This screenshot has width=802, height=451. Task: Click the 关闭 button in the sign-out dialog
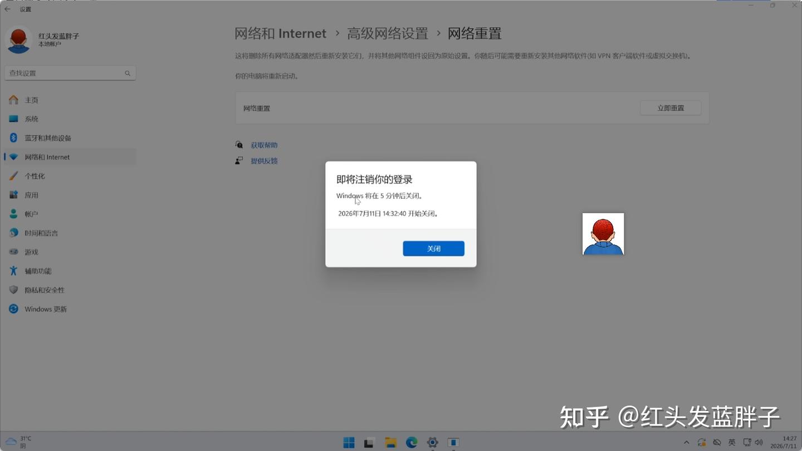pyautogui.click(x=433, y=248)
